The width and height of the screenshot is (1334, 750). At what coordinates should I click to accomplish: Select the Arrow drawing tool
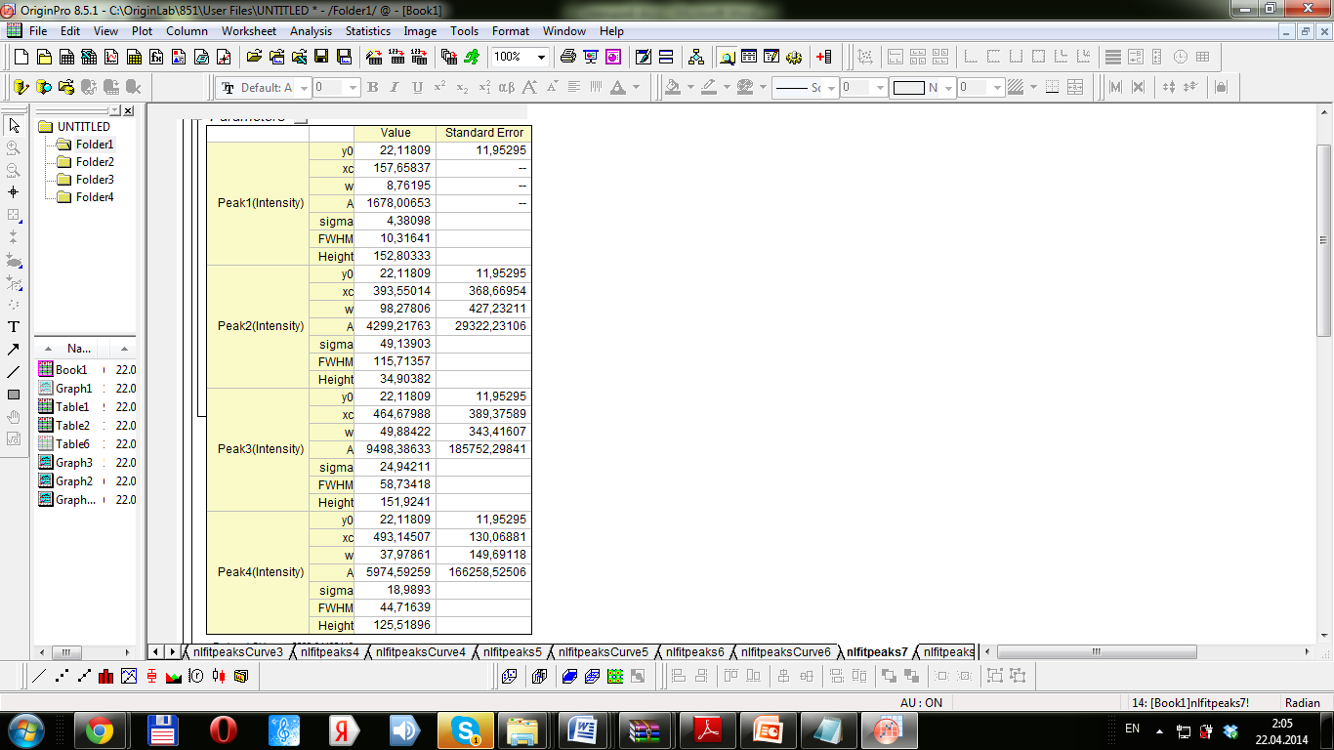(x=14, y=349)
